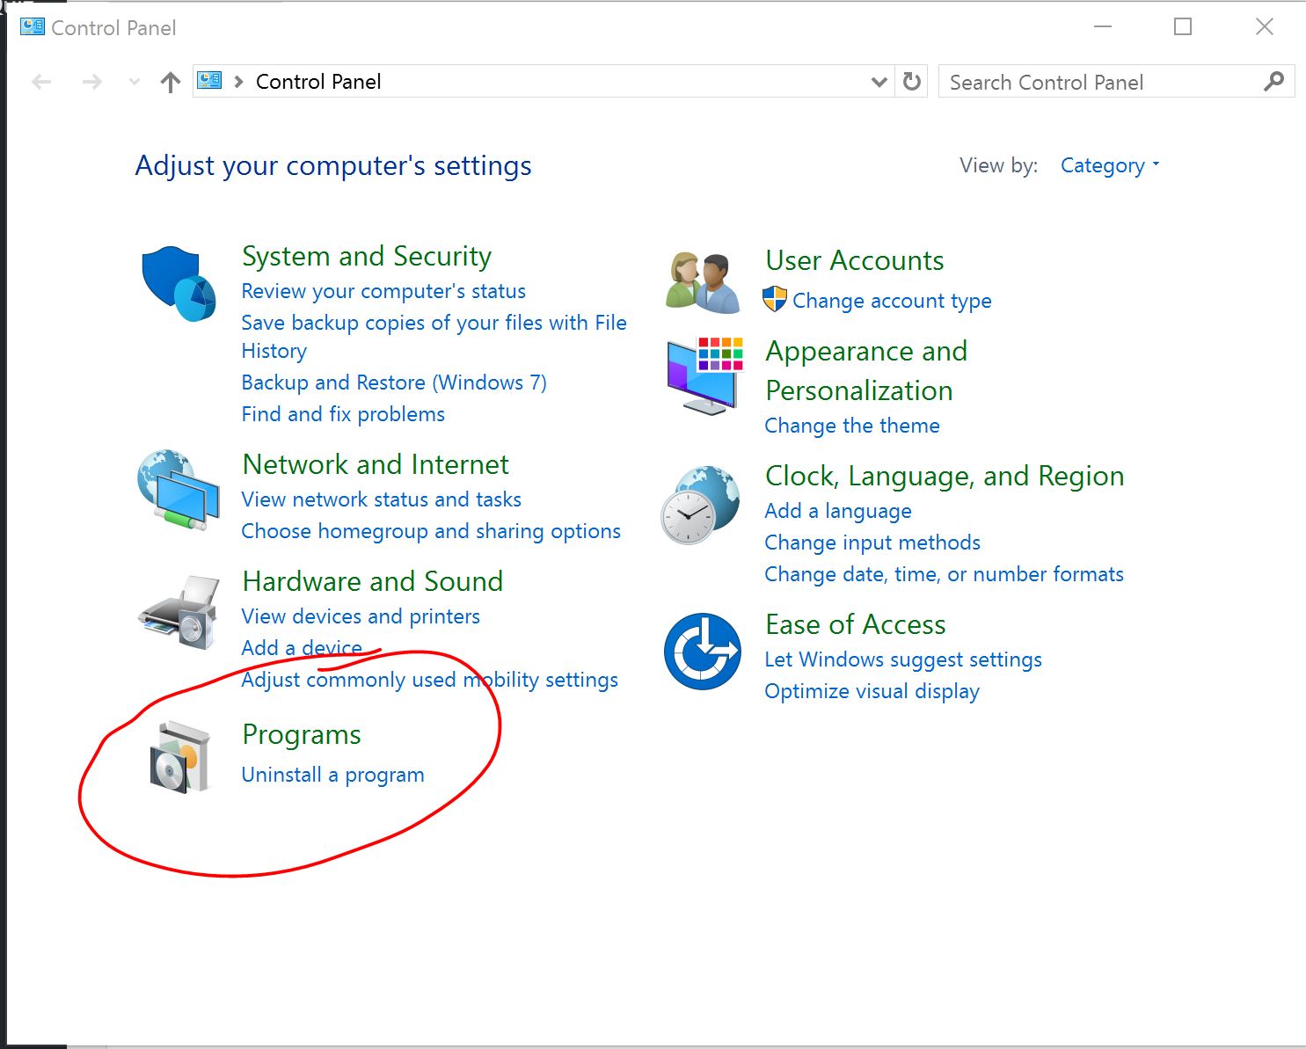Open the Hardware and Sound printer icon
Screen dimensions: 1306x1049
179,613
